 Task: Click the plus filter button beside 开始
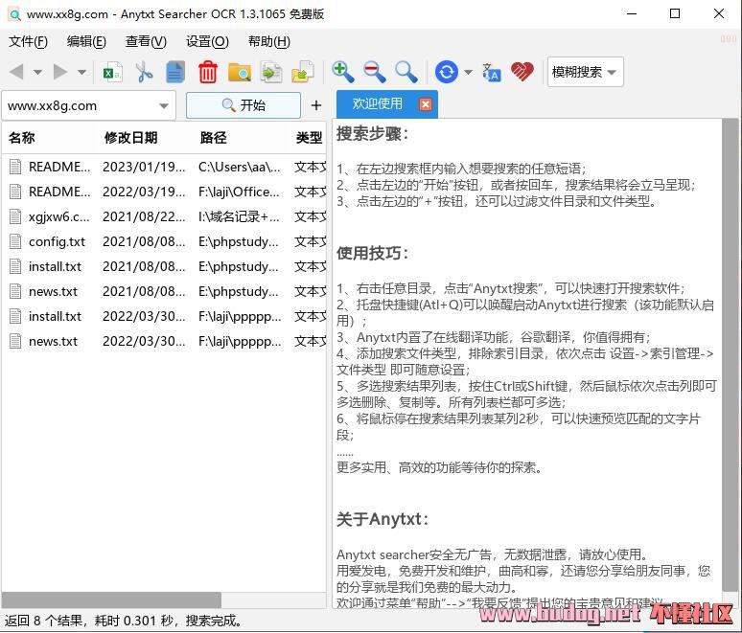pos(316,105)
